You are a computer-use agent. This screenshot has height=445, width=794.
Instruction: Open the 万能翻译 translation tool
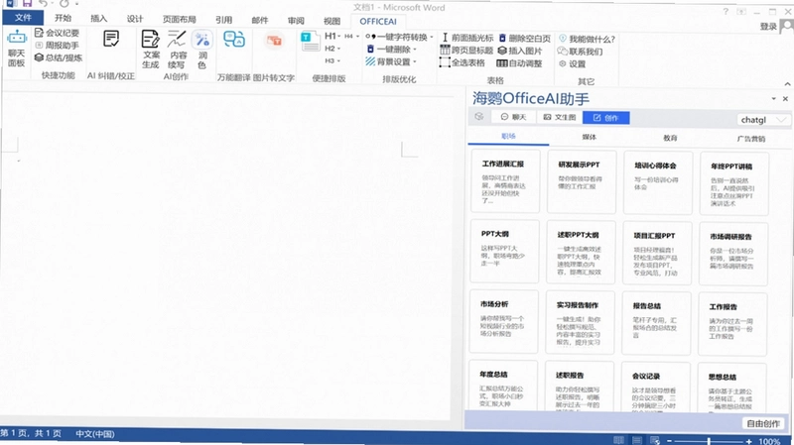[x=234, y=40]
